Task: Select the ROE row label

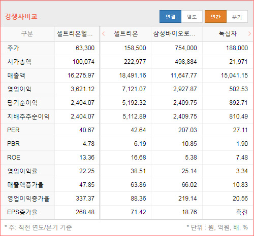Action: tap(14, 158)
